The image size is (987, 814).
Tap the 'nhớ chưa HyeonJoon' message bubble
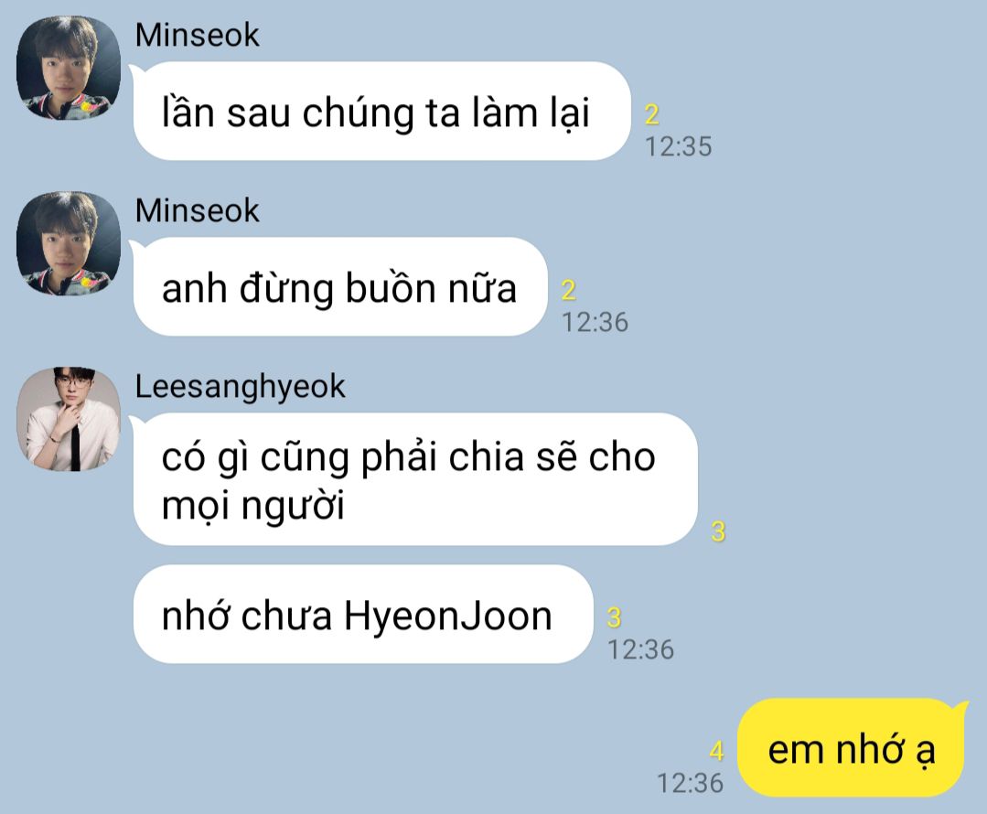[363, 615]
